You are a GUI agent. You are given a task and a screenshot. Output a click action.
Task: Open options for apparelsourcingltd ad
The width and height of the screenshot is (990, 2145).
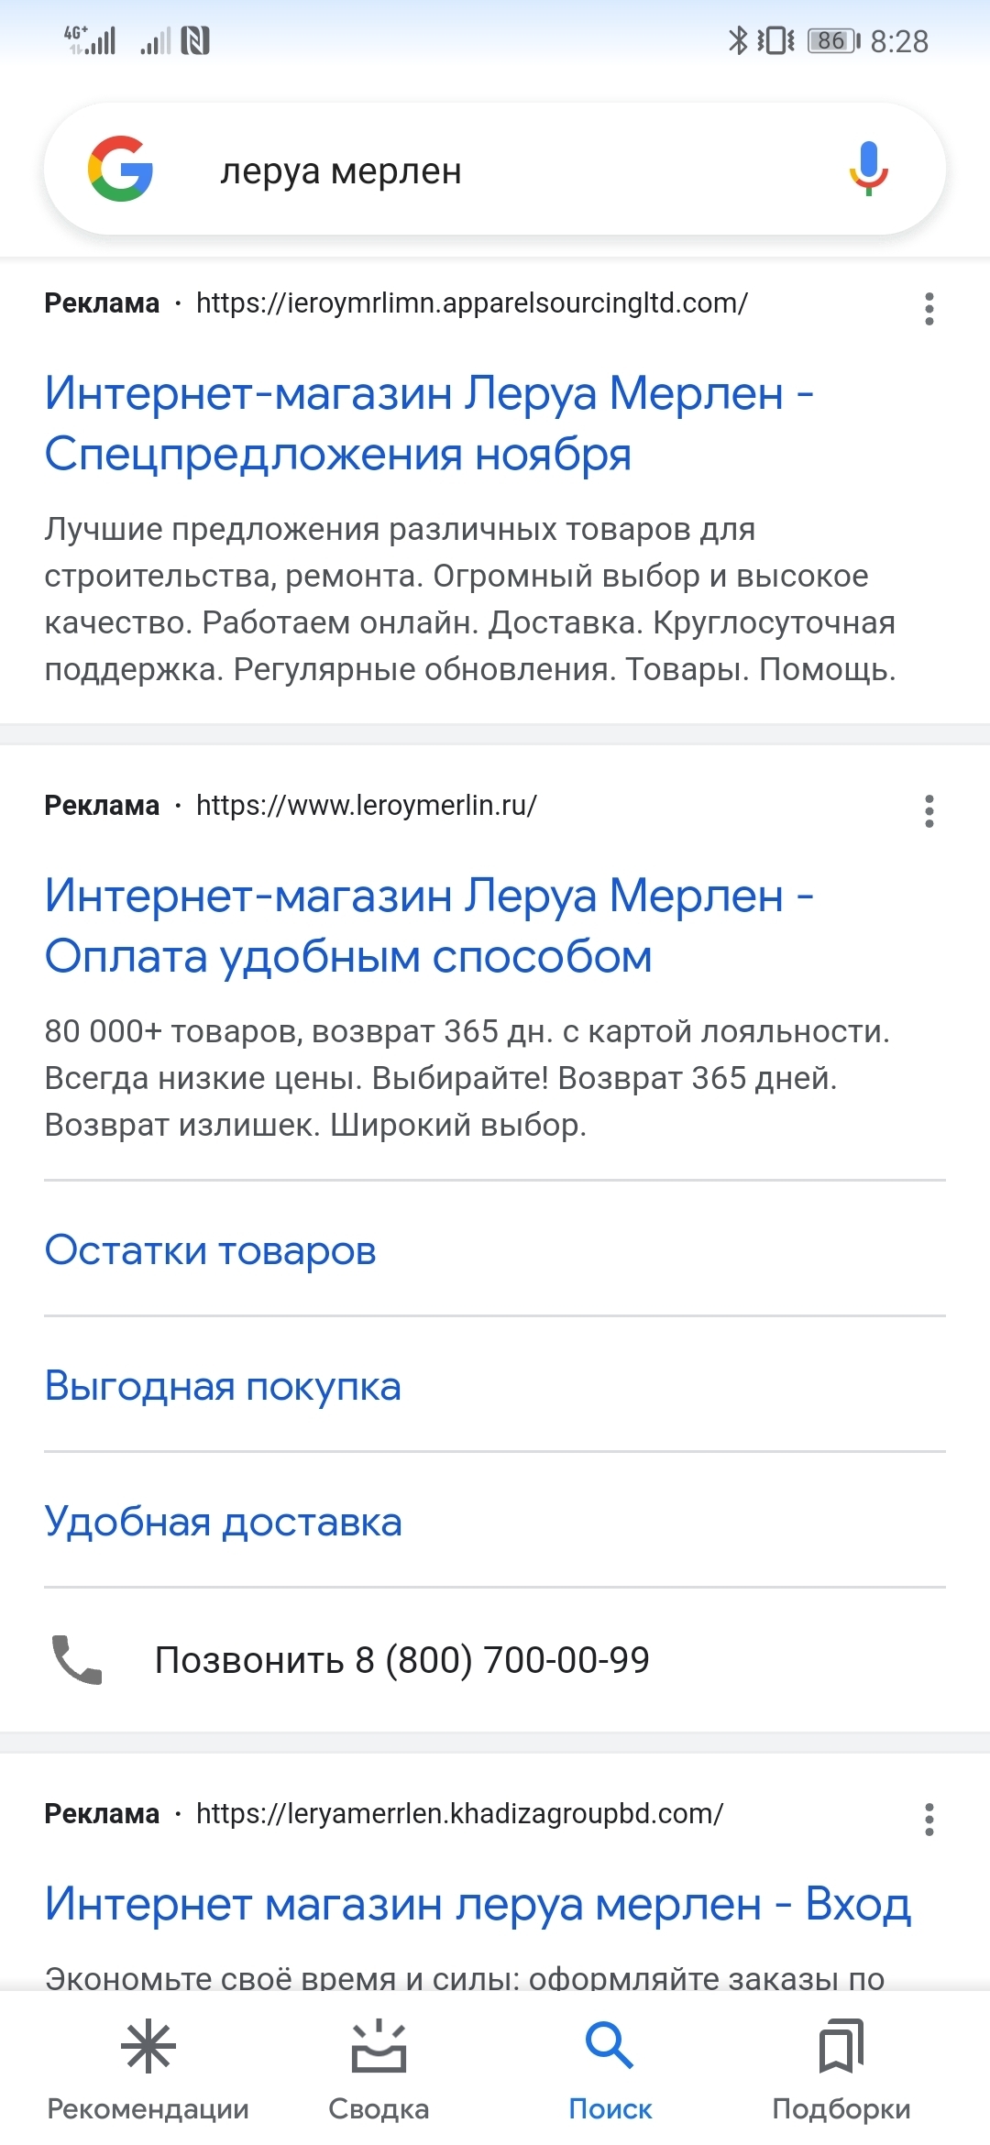929,309
